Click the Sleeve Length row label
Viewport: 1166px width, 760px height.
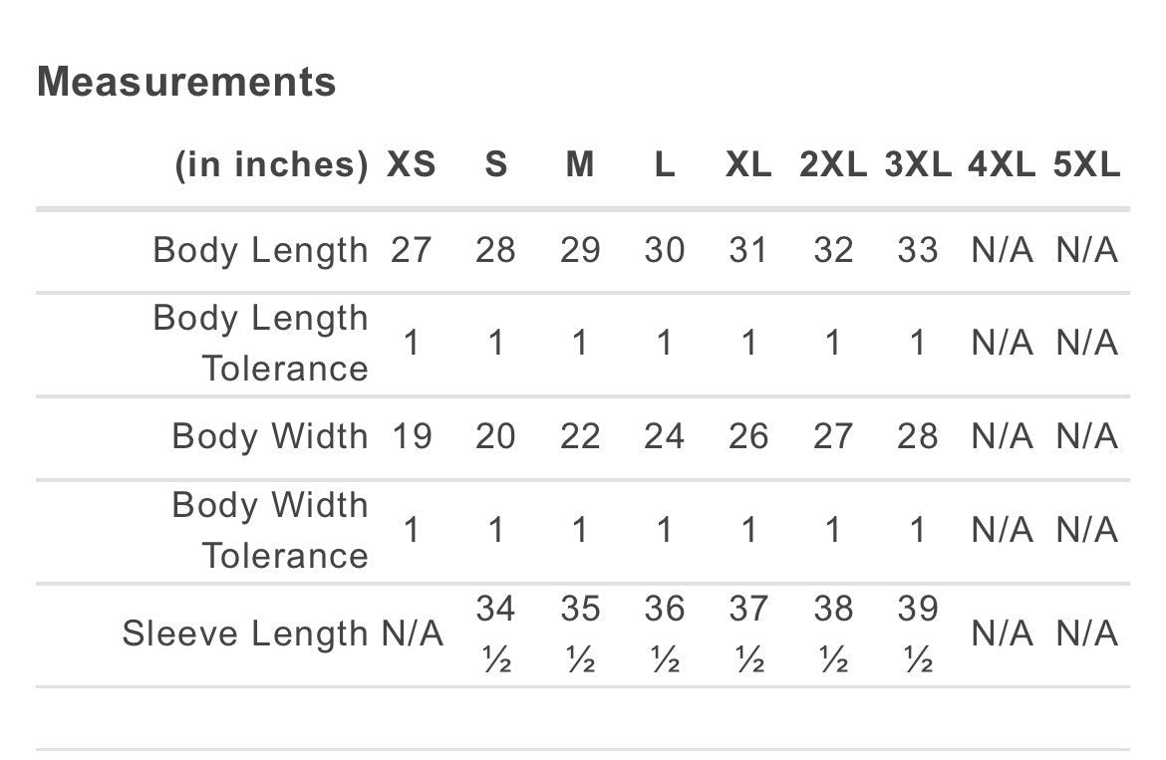click(245, 633)
